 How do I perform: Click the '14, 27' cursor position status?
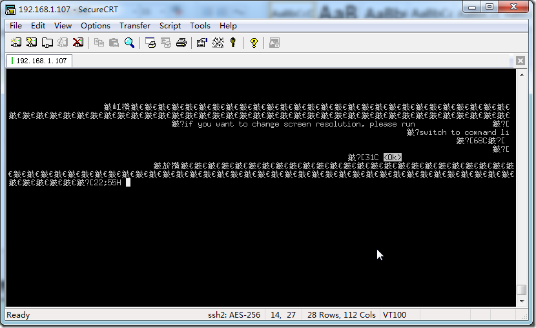click(x=283, y=314)
